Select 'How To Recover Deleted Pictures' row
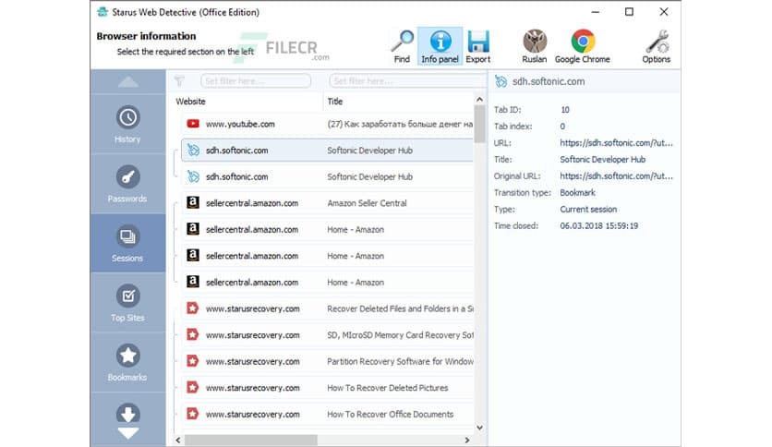This screenshot has width=772, height=447. click(327, 388)
